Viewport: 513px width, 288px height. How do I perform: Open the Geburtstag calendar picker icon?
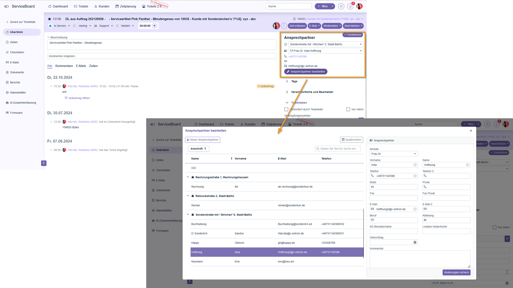pos(415,242)
